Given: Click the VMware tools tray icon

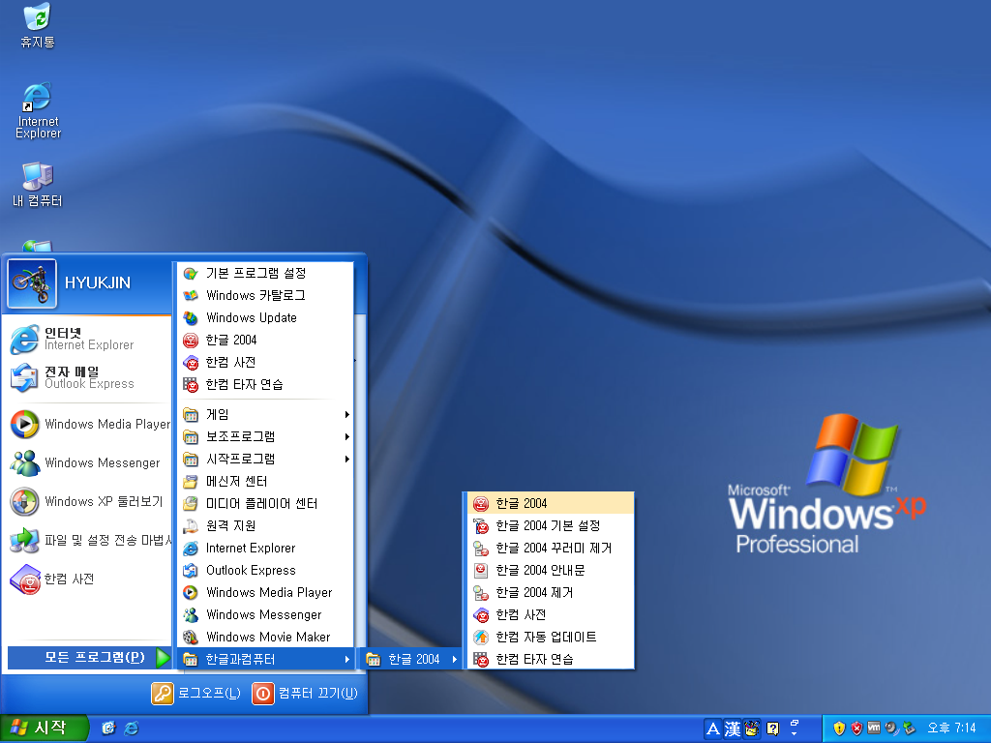Looking at the screenshot, I should [x=874, y=728].
